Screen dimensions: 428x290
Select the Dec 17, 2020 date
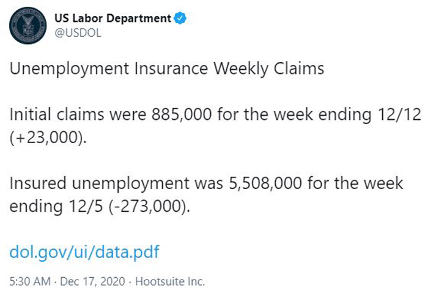(92, 281)
